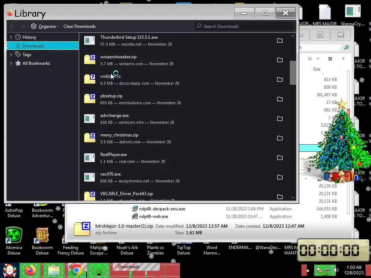Open Google Chrome from the taskbar
The width and height of the screenshot is (371, 278).
[76, 270]
